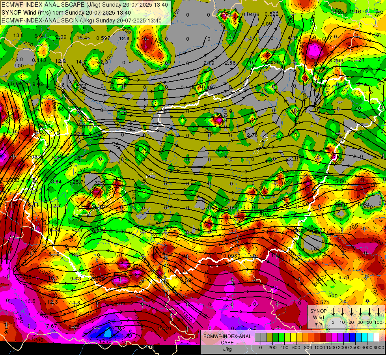Image resolution: width=386 pixels, height=355 pixels.
Task: Click the 'ECMWF-INDEX-ANAL CAPE' legend label
Action: (227, 340)
